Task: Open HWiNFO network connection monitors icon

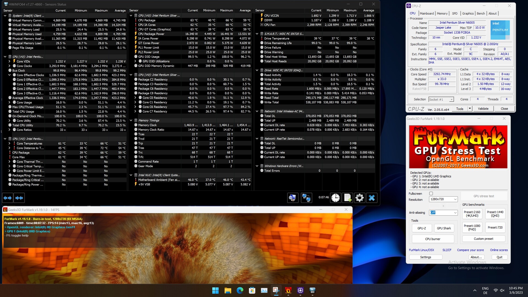Action: (x=306, y=198)
